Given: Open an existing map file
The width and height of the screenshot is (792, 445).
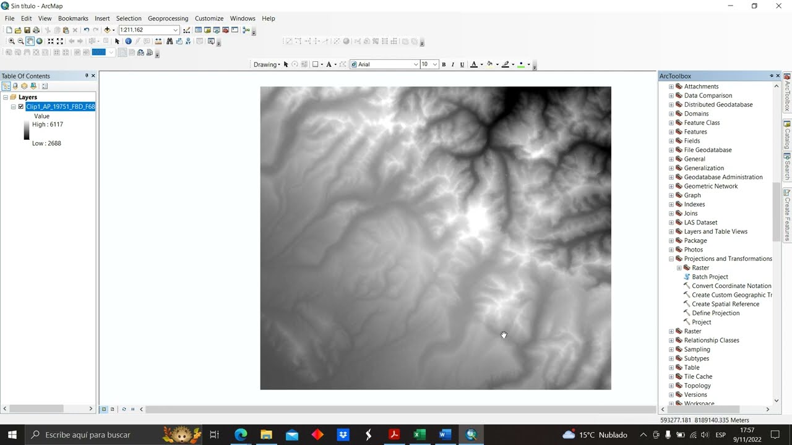Looking at the screenshot, I should click(18, 30).
